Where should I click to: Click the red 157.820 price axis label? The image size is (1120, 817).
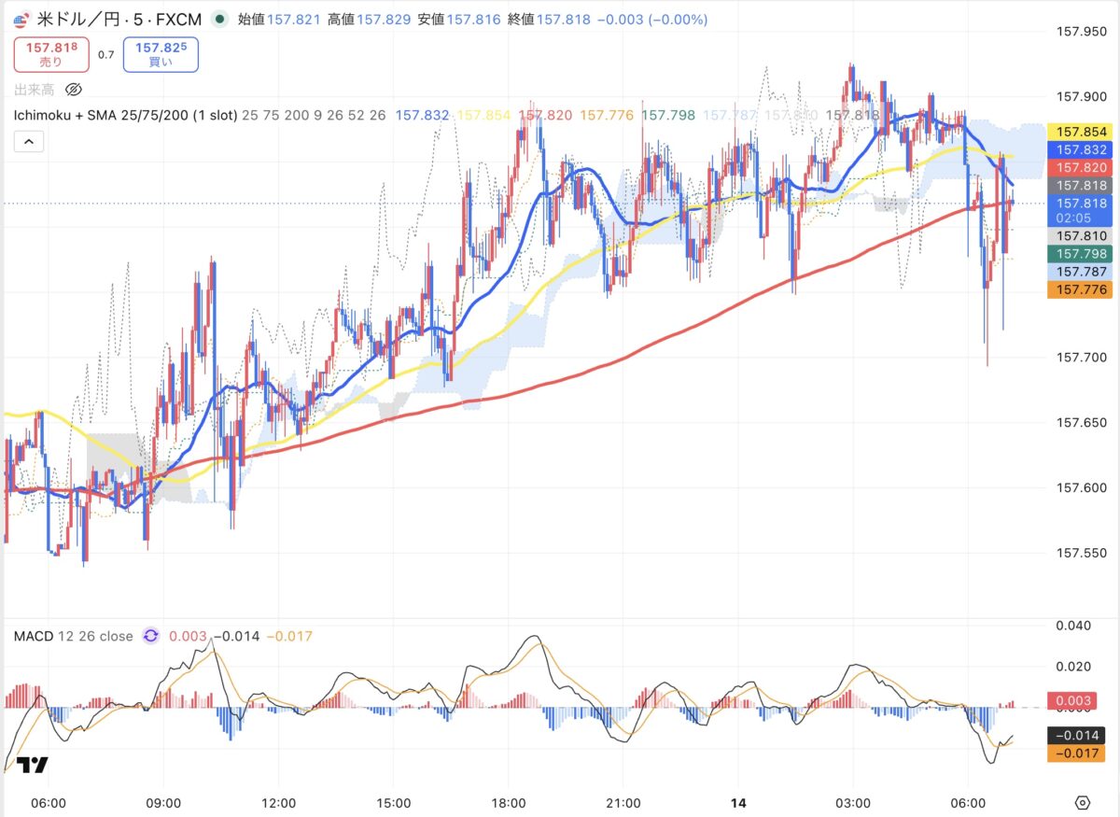(1080, 167)
